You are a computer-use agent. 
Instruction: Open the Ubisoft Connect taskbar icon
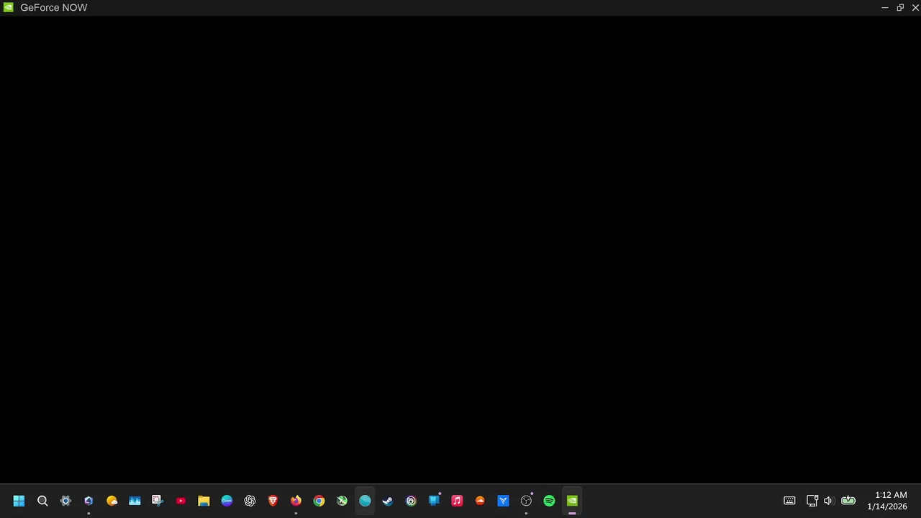click(x=411, y=501)
